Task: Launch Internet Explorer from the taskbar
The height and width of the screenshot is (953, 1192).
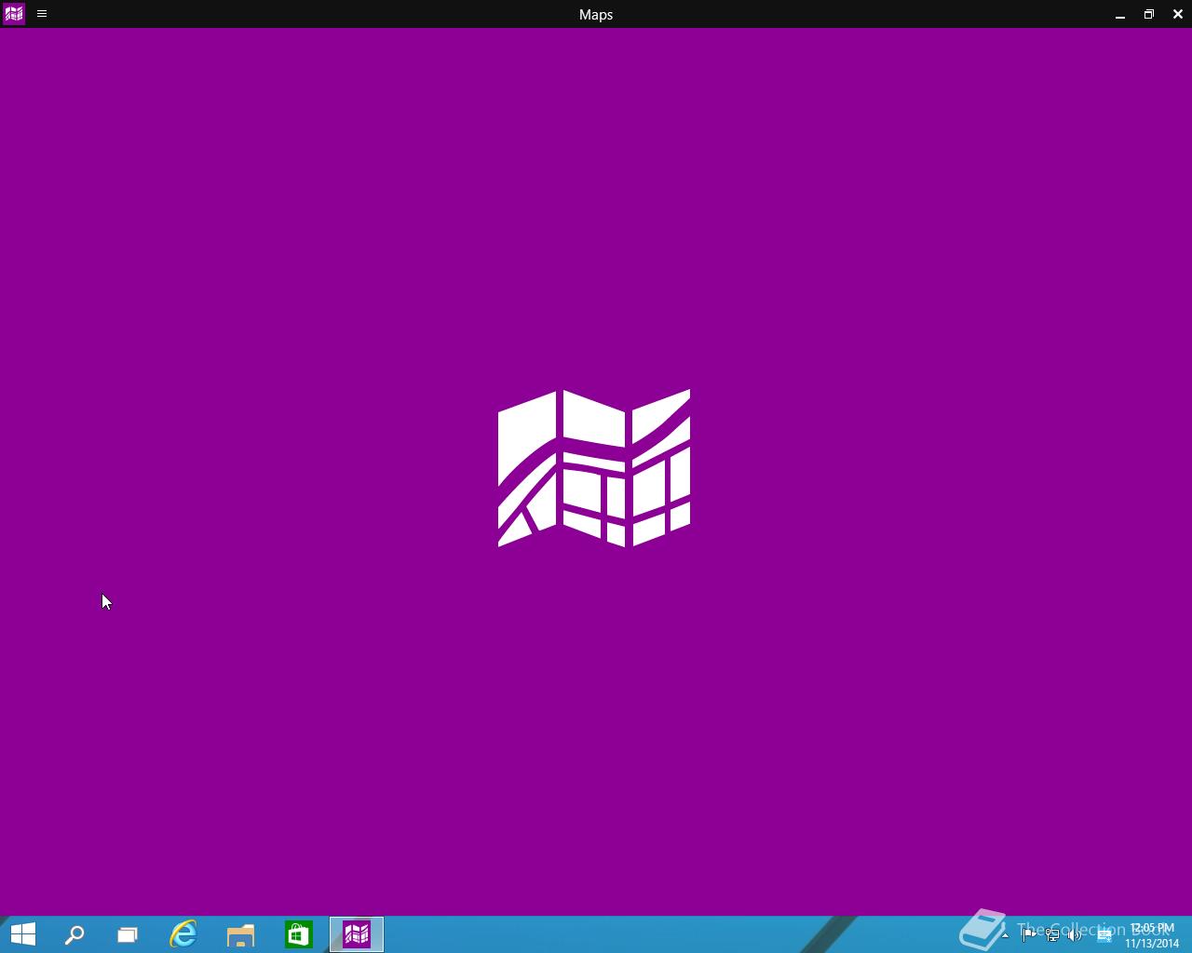Action: [183, 934]
